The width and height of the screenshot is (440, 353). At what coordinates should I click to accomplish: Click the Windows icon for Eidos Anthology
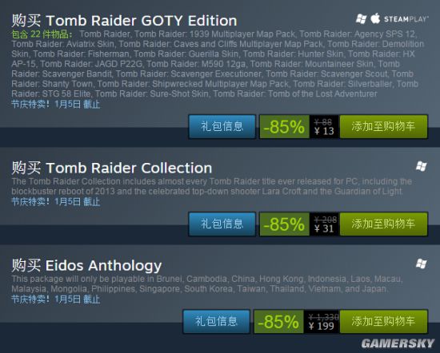pyautogui.click(x=421, y=264)
